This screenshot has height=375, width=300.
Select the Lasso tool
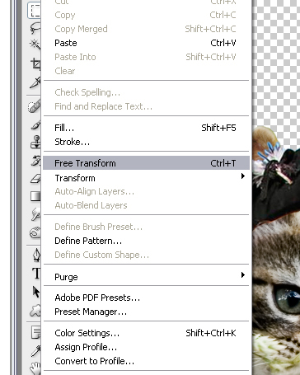[35, 28]
